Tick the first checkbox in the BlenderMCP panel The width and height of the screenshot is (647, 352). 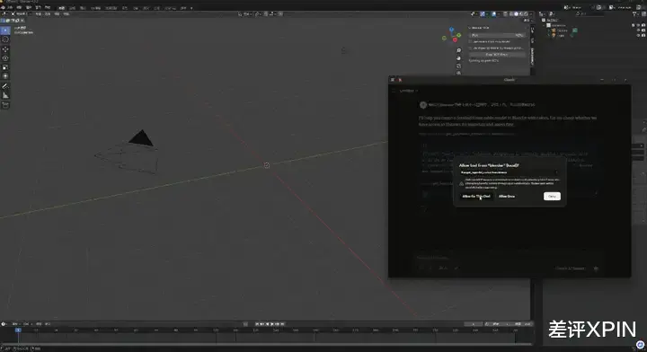click(x=470, y=41)
